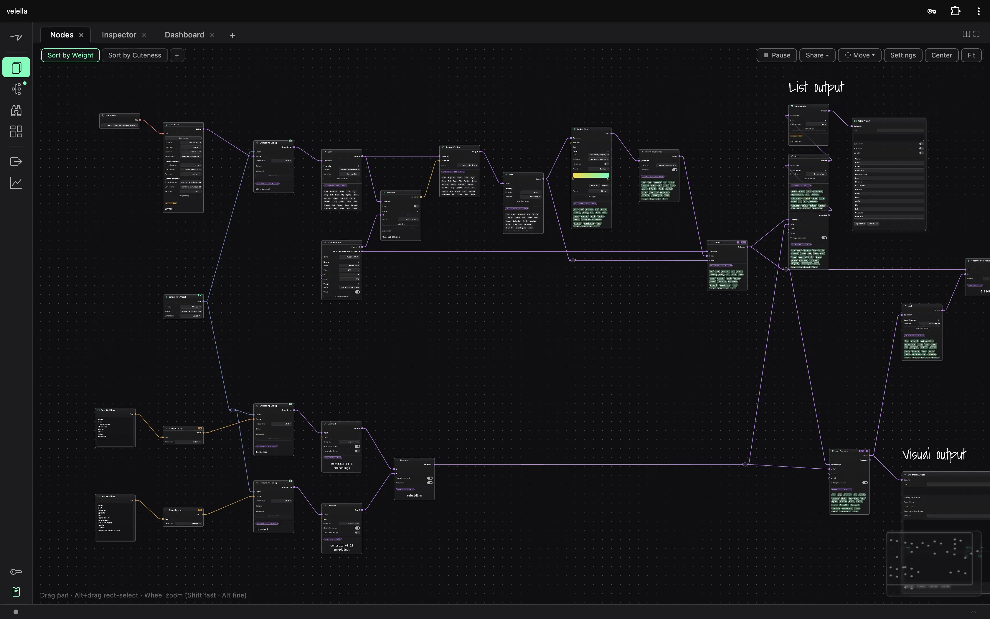Click Choose File in the File Loader node
The height and width of the screenshot is (619, 990).
click(x=107, y=125)
